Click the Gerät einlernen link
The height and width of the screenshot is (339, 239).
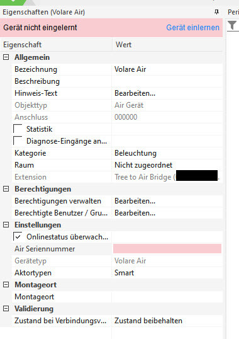coord(193,28)
